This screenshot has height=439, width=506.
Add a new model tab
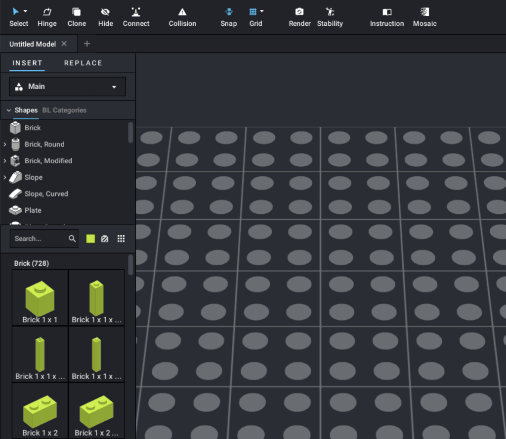pos(87,44)
